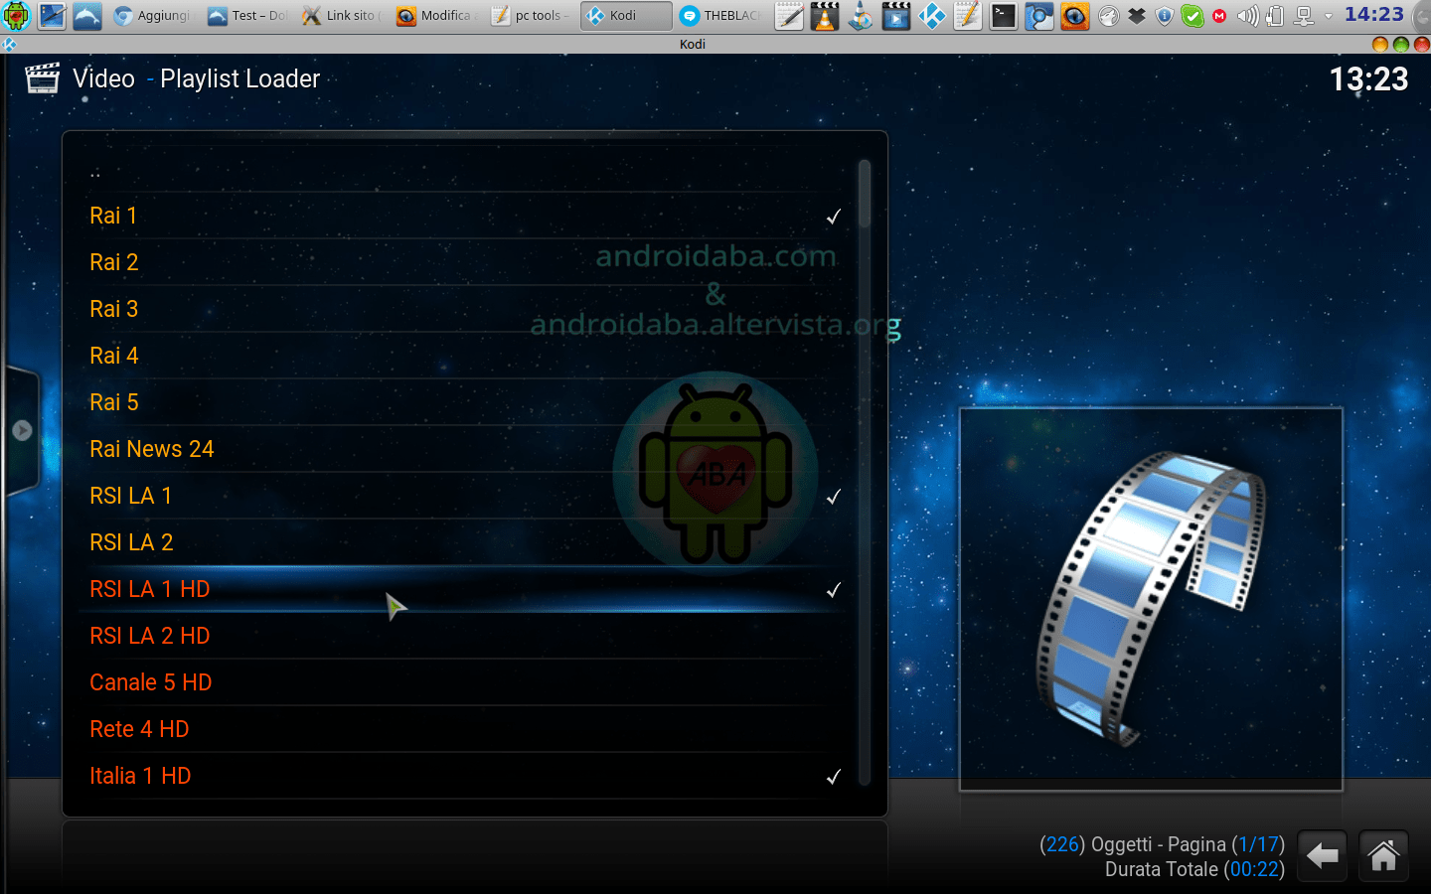Switch to the 'pc tools' text editor window
The width and height of the screenshot is (1431, 894).
530,16
